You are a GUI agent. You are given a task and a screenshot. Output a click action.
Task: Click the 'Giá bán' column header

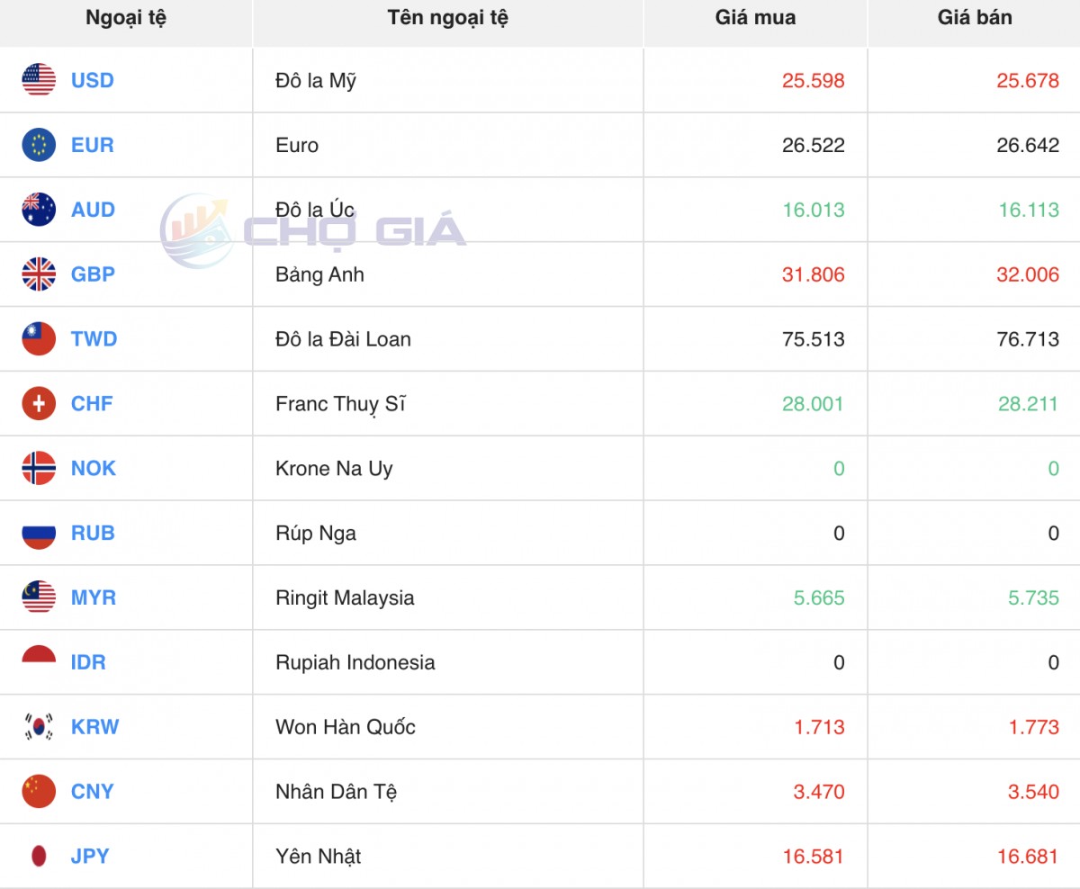(x=974, y=18)
